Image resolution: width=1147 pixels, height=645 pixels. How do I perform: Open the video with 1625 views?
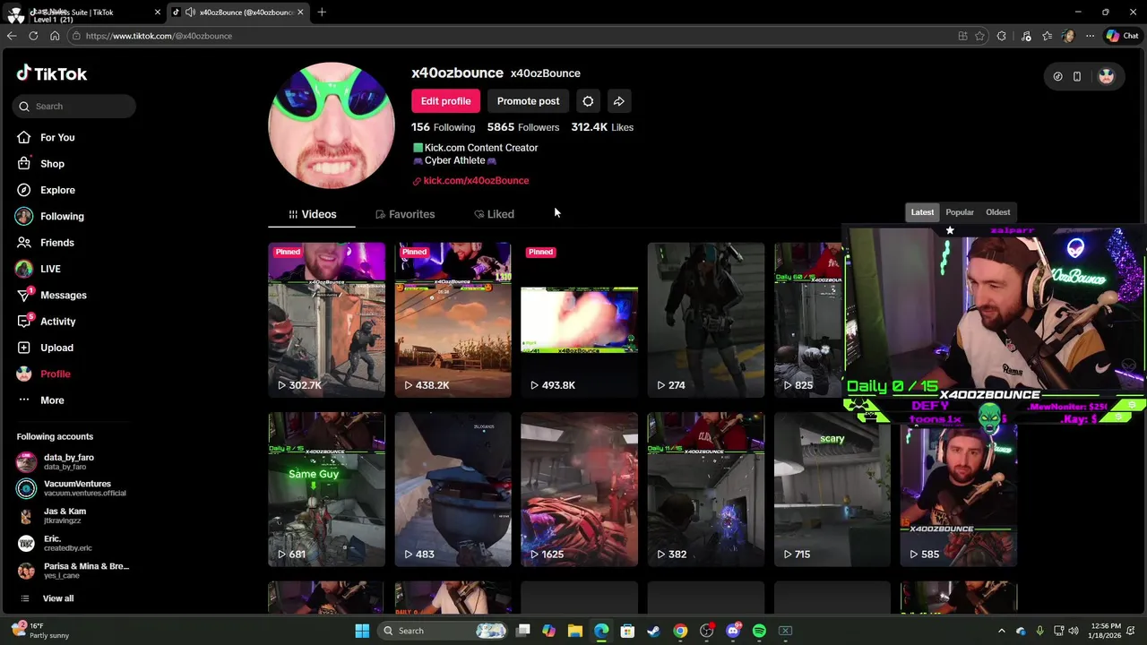[x=579, y=489]
